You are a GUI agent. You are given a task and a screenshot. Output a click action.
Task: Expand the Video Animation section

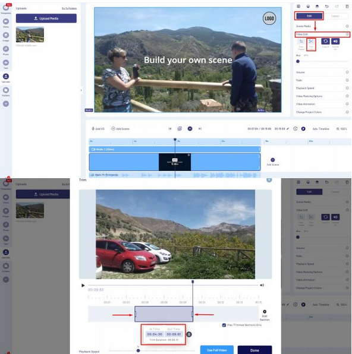tap(322, 104)
